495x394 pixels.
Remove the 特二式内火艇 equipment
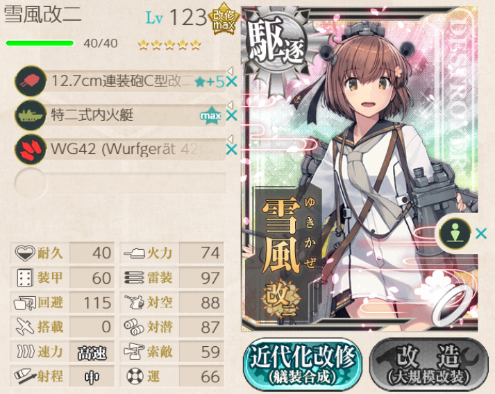[232, 116]
